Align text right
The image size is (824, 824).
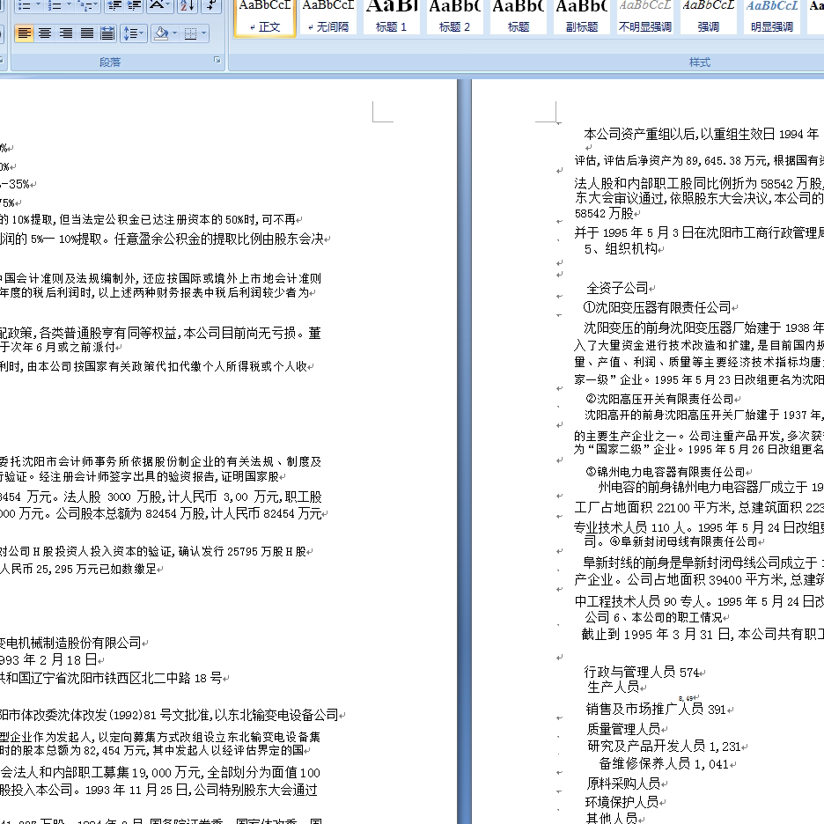click(66, 33)
